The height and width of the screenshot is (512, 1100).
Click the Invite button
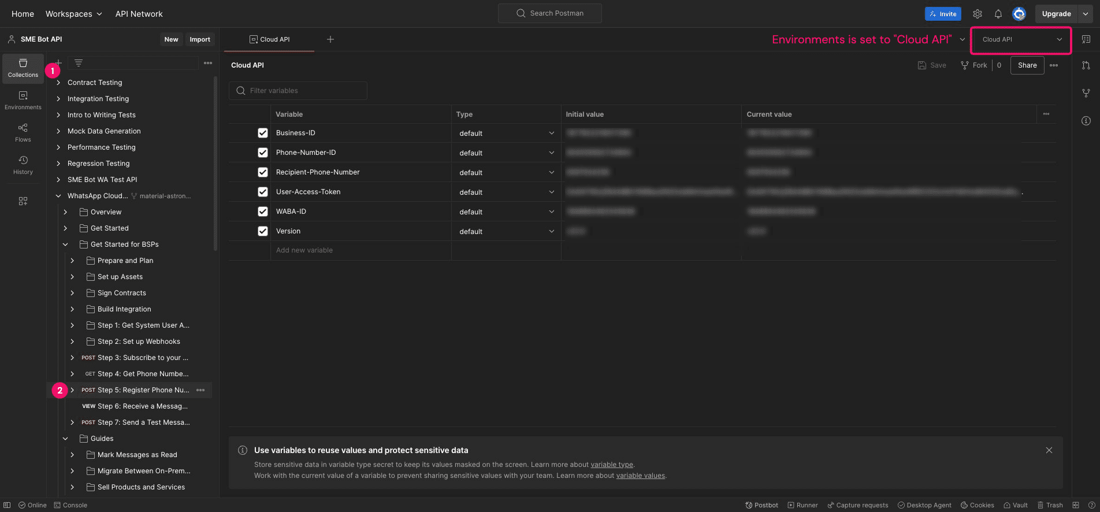(943, 14)
